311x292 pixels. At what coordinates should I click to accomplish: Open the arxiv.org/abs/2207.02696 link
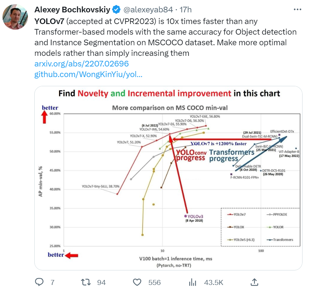pos(82,64)
